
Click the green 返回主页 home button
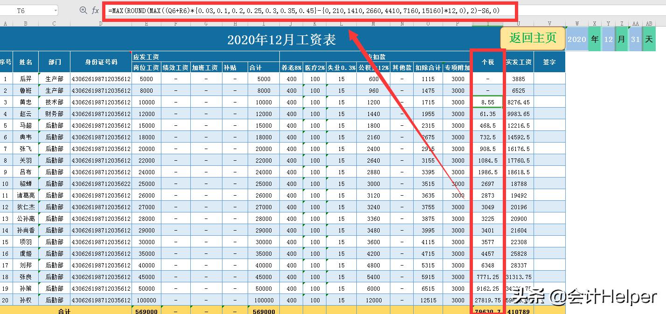click(x=532, y=39)
